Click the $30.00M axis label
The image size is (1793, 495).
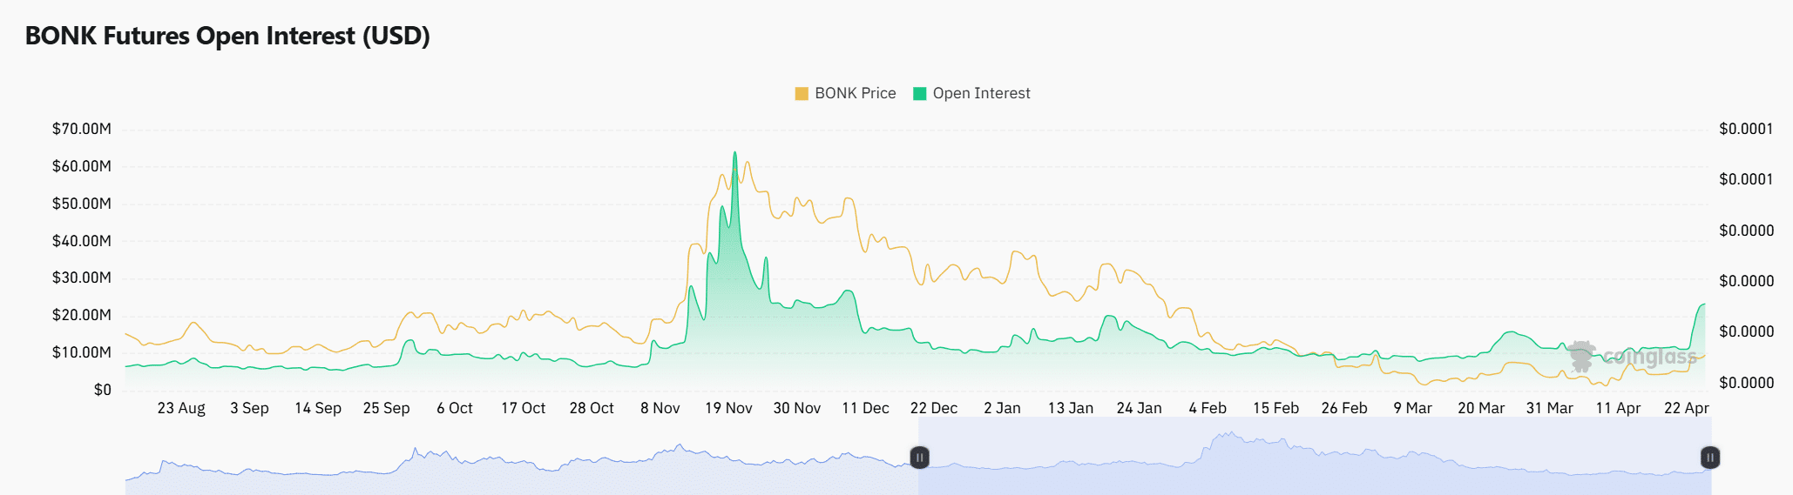pos(82,278)
